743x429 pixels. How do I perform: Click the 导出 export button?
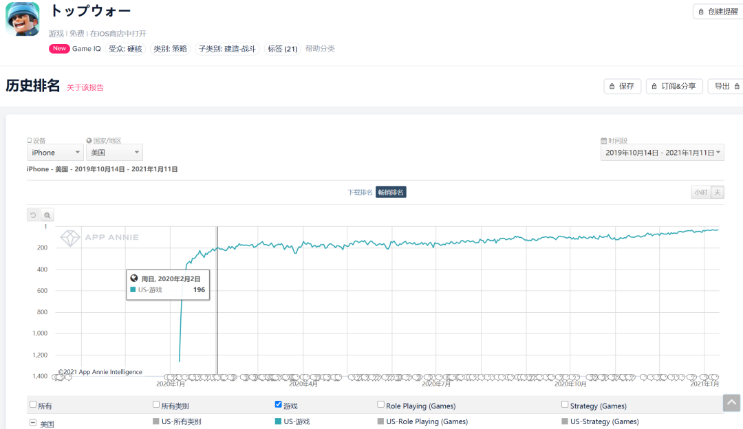(726, 86)
